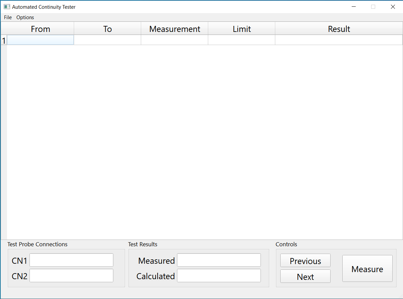The image size is (403, 299).
Task: Click the Result column header
Action: point(339,29)
